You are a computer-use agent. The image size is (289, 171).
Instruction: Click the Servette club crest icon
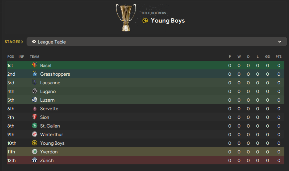(34, 109)
